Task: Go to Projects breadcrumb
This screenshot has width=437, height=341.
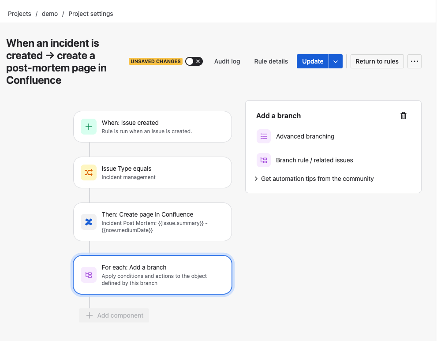Action: (x=19, y=14)
